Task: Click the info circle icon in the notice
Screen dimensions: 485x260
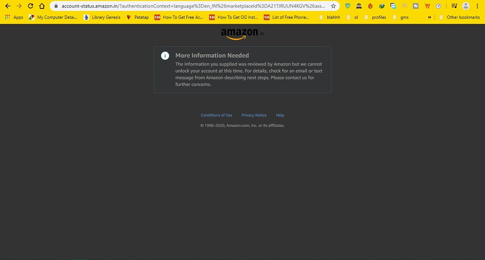Action: 165,56
